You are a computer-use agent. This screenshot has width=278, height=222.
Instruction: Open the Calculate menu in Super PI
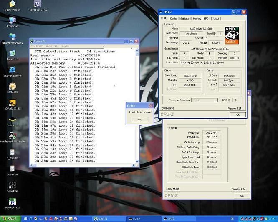[x=37, y=46]
